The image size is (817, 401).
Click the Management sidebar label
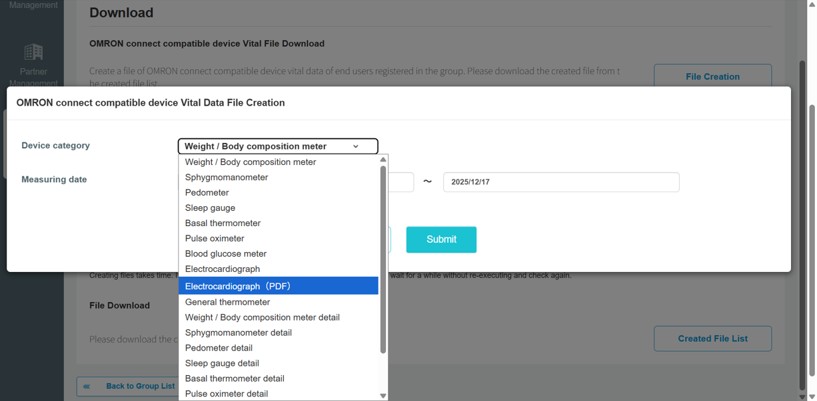(x=33, y=5)
